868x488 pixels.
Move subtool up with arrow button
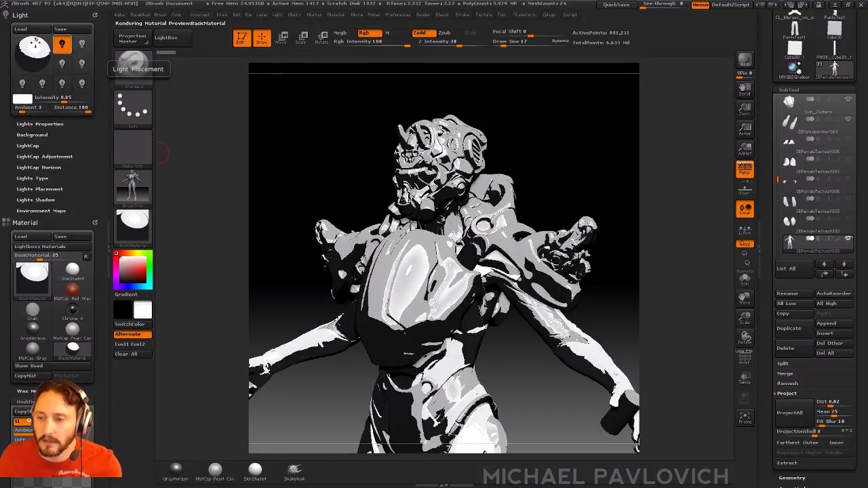tap(824, 264)
